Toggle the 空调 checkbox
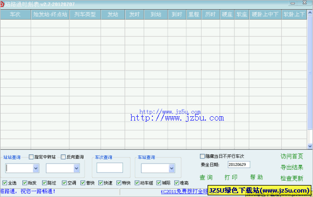 (x=64, y=183)
